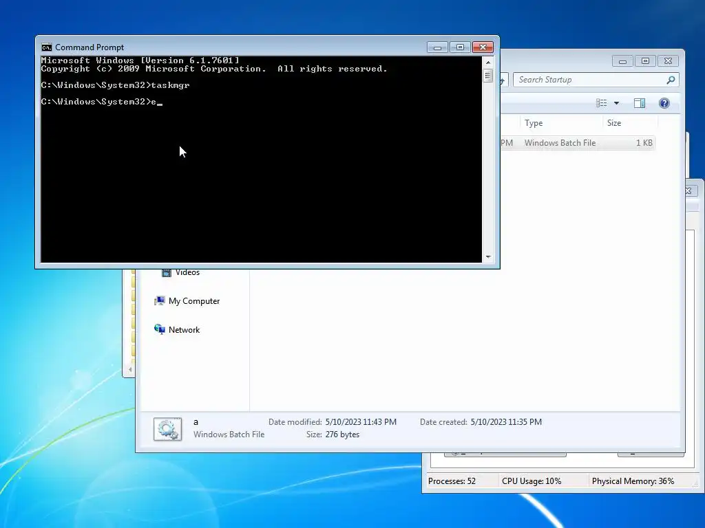
Task: Click the batch file gear thumbnail
Action: [x=168, y=429]
